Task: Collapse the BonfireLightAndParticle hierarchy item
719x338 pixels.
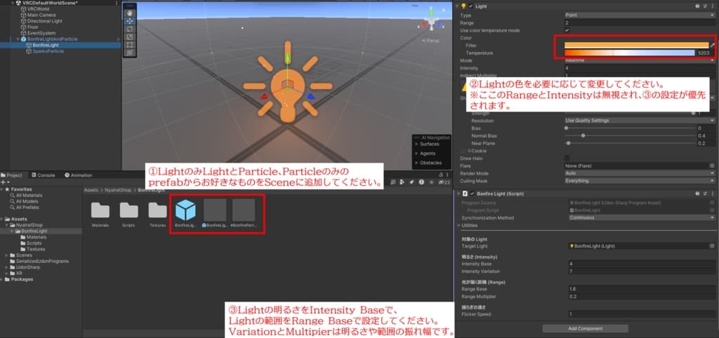Action: tap(18, 39)
